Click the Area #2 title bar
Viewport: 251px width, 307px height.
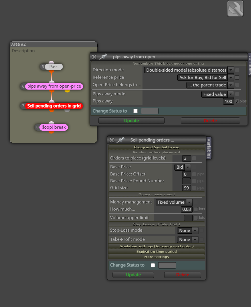tap(53, 44)
